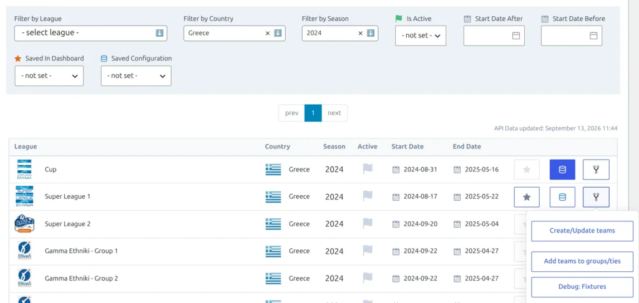The height and width of the screenshot is (303, 639).
Task: Open the Filter by League dropdown
Action: pyautogui.click(x=90, y=33)
